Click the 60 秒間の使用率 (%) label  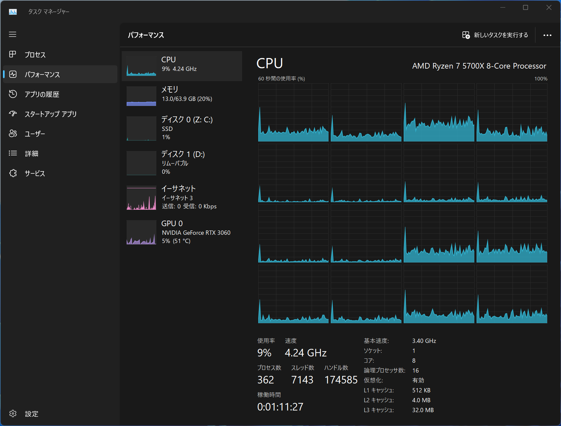click(x=281, y=78)
